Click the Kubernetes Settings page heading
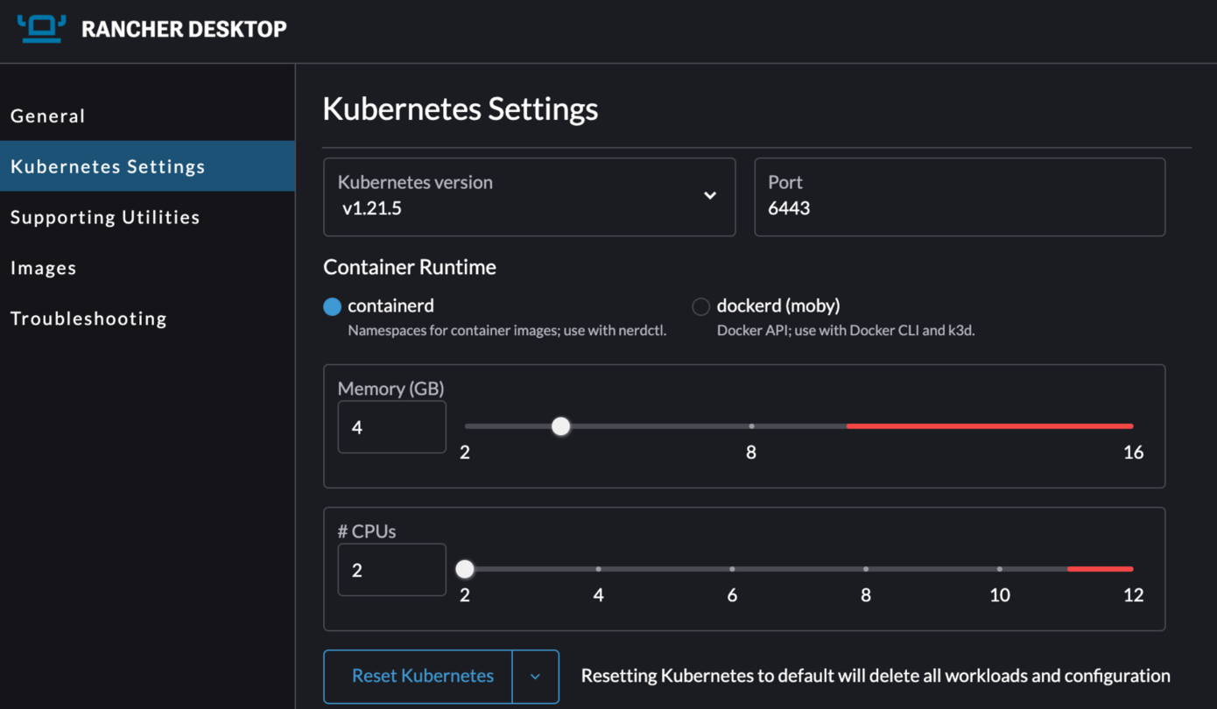Viewport: 1217px width, 709px height. [461, 109]
